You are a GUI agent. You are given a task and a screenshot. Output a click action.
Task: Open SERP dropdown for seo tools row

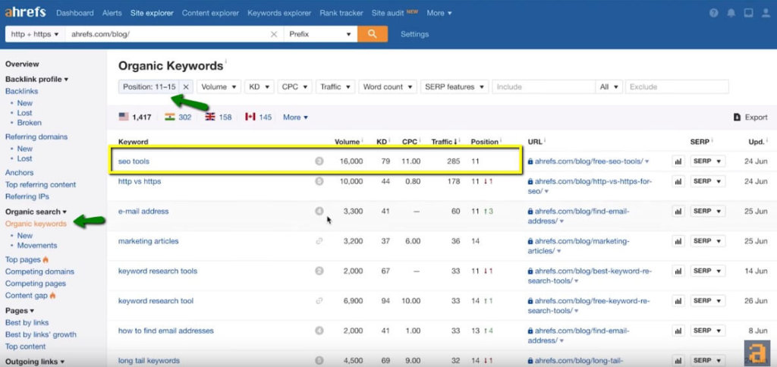708,162
